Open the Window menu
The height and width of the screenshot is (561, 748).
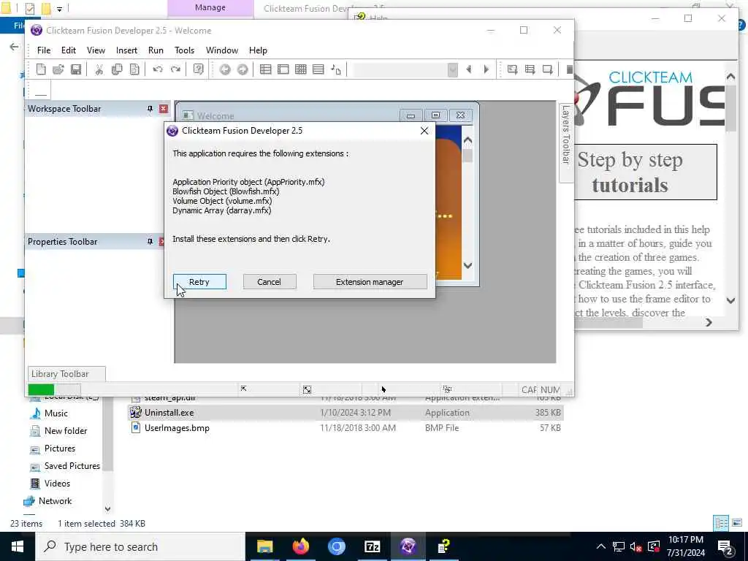pos(222,50)
